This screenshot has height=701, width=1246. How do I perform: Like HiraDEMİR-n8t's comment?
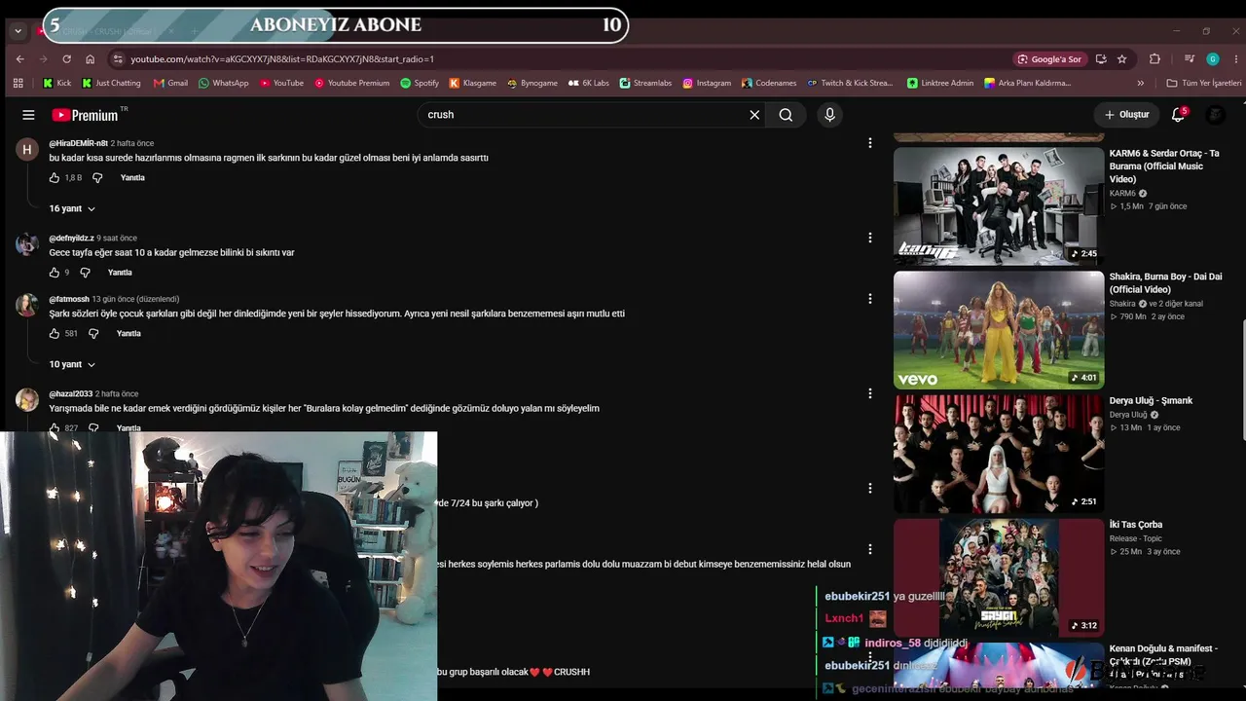[55, 178]
